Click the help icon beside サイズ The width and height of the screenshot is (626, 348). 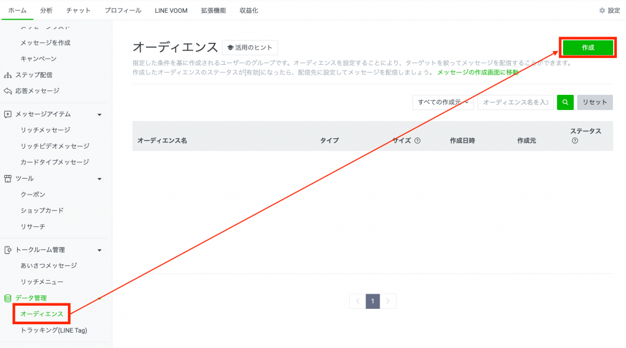coord(417,141)
